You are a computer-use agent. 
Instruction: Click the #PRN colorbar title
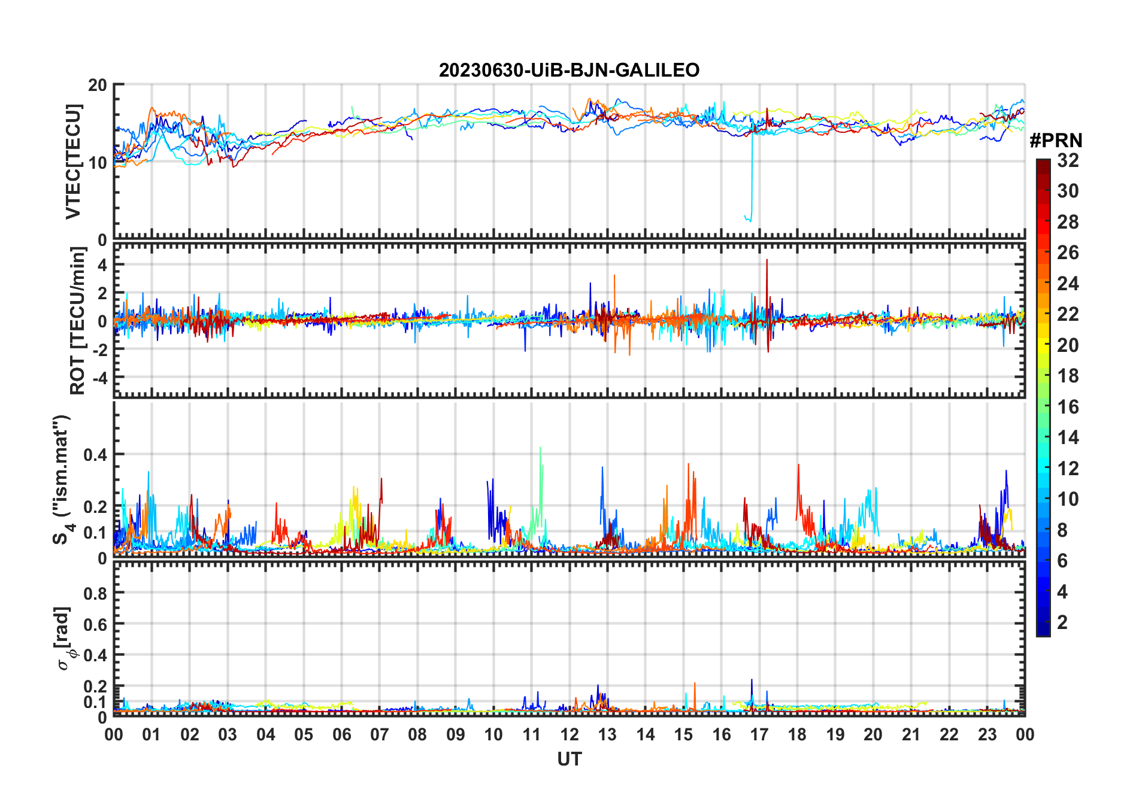click(x=1056, y=141)
